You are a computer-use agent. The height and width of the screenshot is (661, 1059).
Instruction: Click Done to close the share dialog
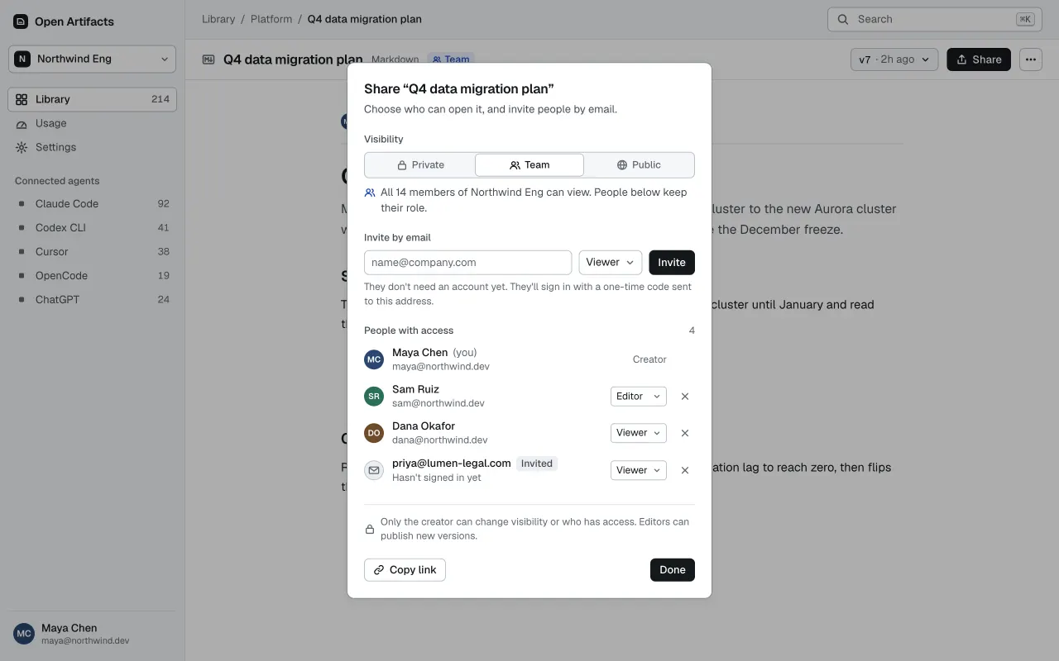tap(673, 570)
